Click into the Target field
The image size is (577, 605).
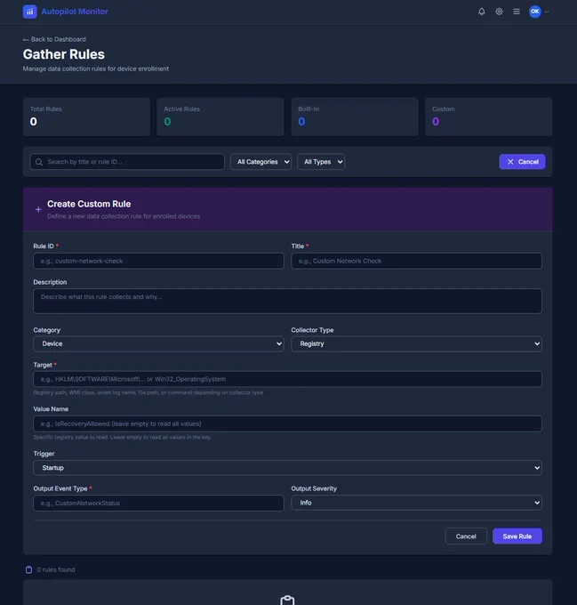pyautogui.click(x=287, y=379)
